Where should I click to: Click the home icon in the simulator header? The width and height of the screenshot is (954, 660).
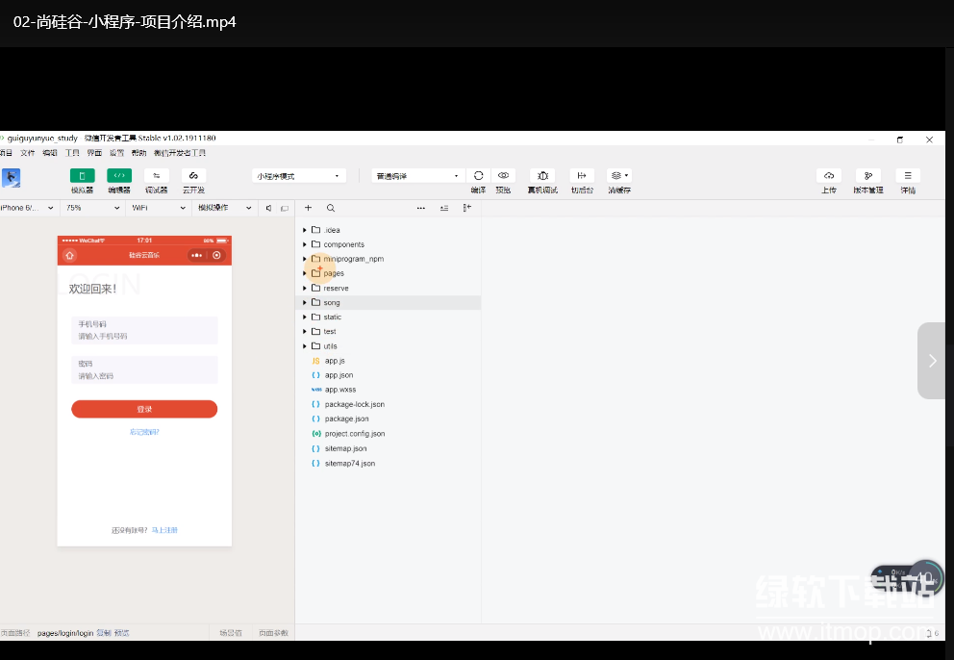pos(70,255)
